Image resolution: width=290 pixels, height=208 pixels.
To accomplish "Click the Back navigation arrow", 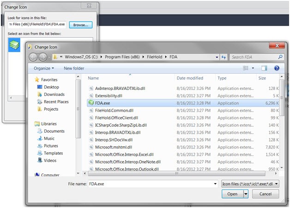I will click(33, 57).
